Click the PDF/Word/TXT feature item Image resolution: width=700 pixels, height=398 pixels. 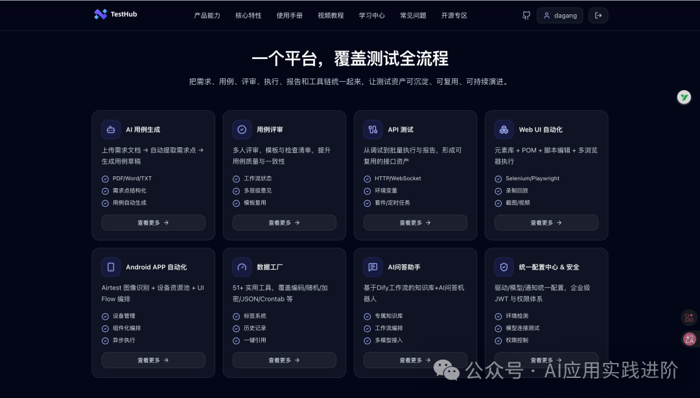[127, 179]
